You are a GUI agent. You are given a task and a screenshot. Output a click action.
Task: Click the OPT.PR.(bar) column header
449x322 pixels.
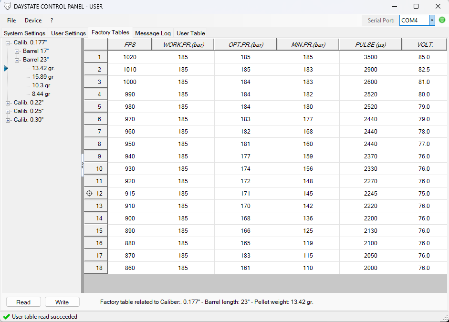click(x=245, y=44)
